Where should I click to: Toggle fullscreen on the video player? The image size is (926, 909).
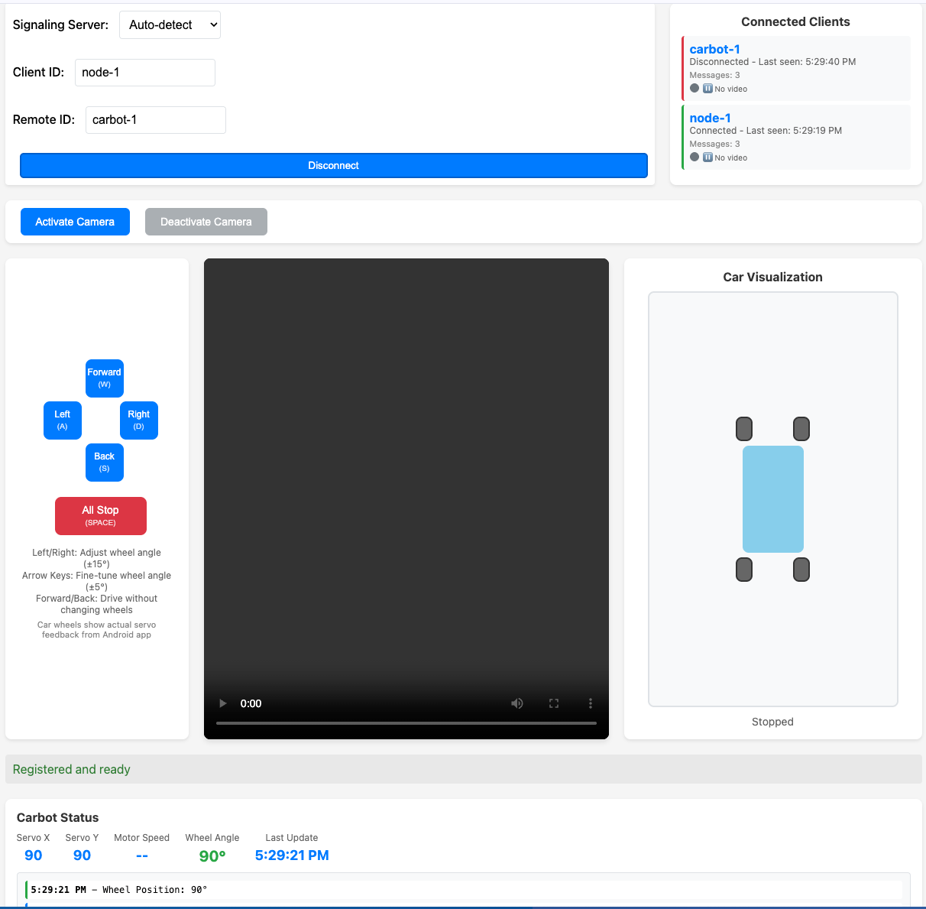point(553,703)
